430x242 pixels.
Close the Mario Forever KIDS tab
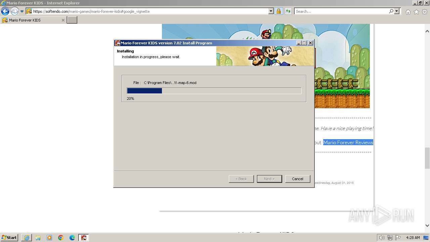[x=63, y=20]
